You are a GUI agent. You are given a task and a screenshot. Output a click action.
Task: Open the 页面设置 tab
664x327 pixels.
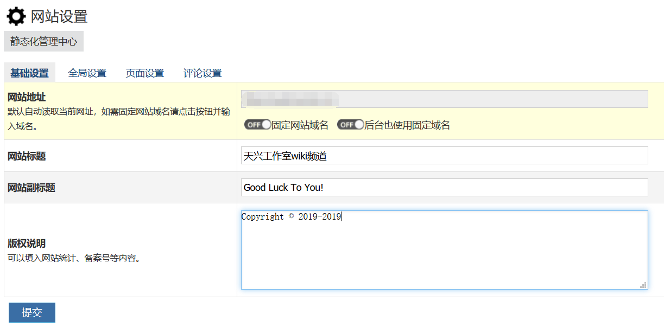click(145, 73)
